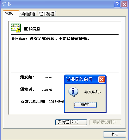Click the 证书信息 heading
Viewport: 129px width, 140px height.
click(x=32, y=29)
